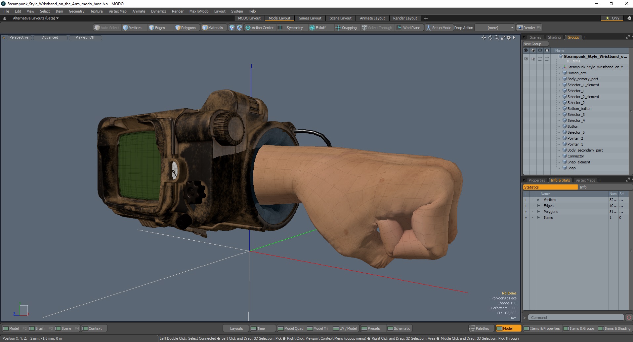This screenshot has height=342, width=633.
Task: Click the viewport pan icon
Action: click(x=484, y=38)
